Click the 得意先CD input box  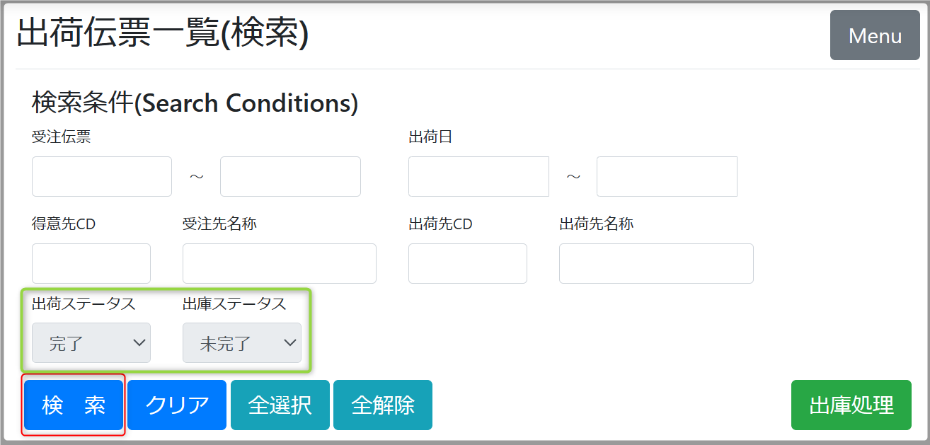point(91,263)
